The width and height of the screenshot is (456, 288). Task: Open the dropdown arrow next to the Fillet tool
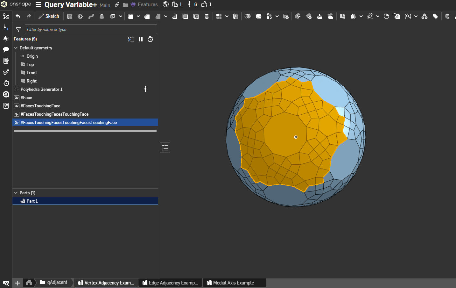click(x=138, y=16)
